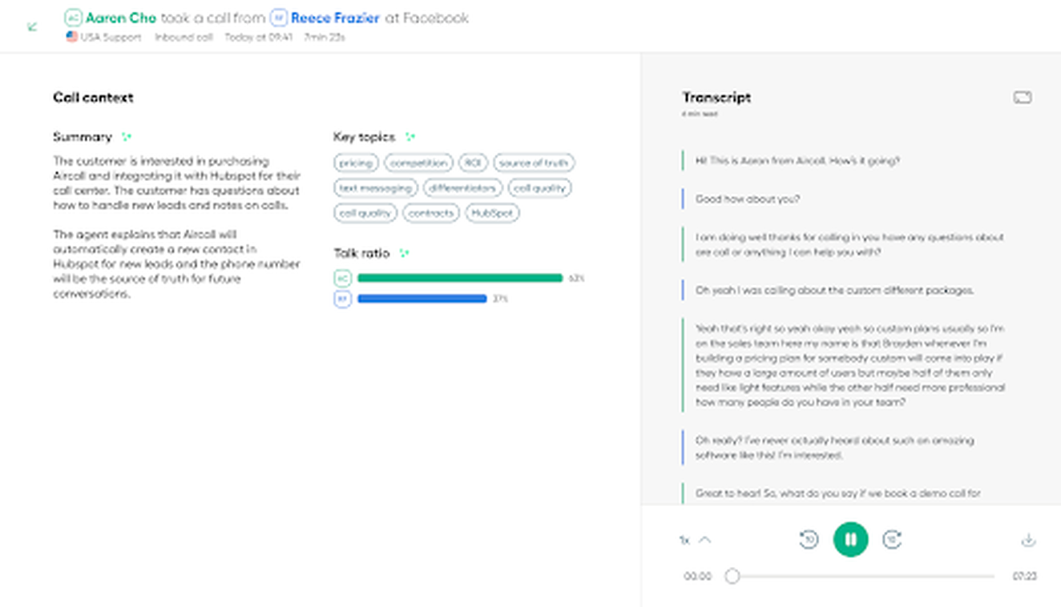This screenshot has width=1061, height=607.
Task: Click the "7min 23s" call duration
Action: coord(325,38)
